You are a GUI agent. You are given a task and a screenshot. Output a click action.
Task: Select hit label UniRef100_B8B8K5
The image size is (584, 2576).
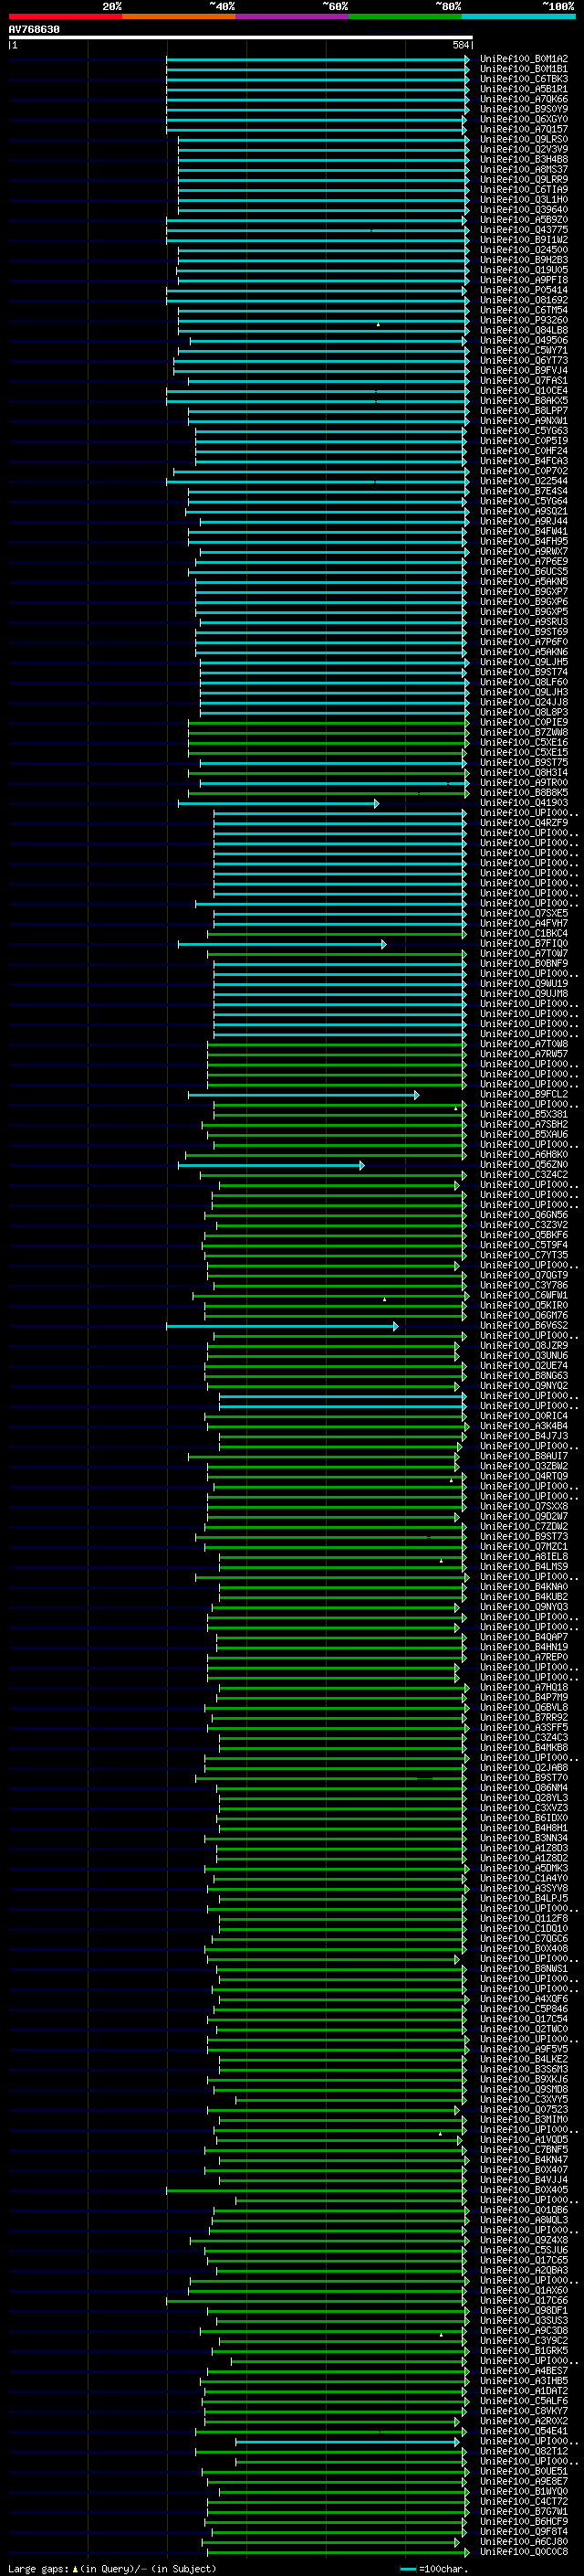[524, 794]
